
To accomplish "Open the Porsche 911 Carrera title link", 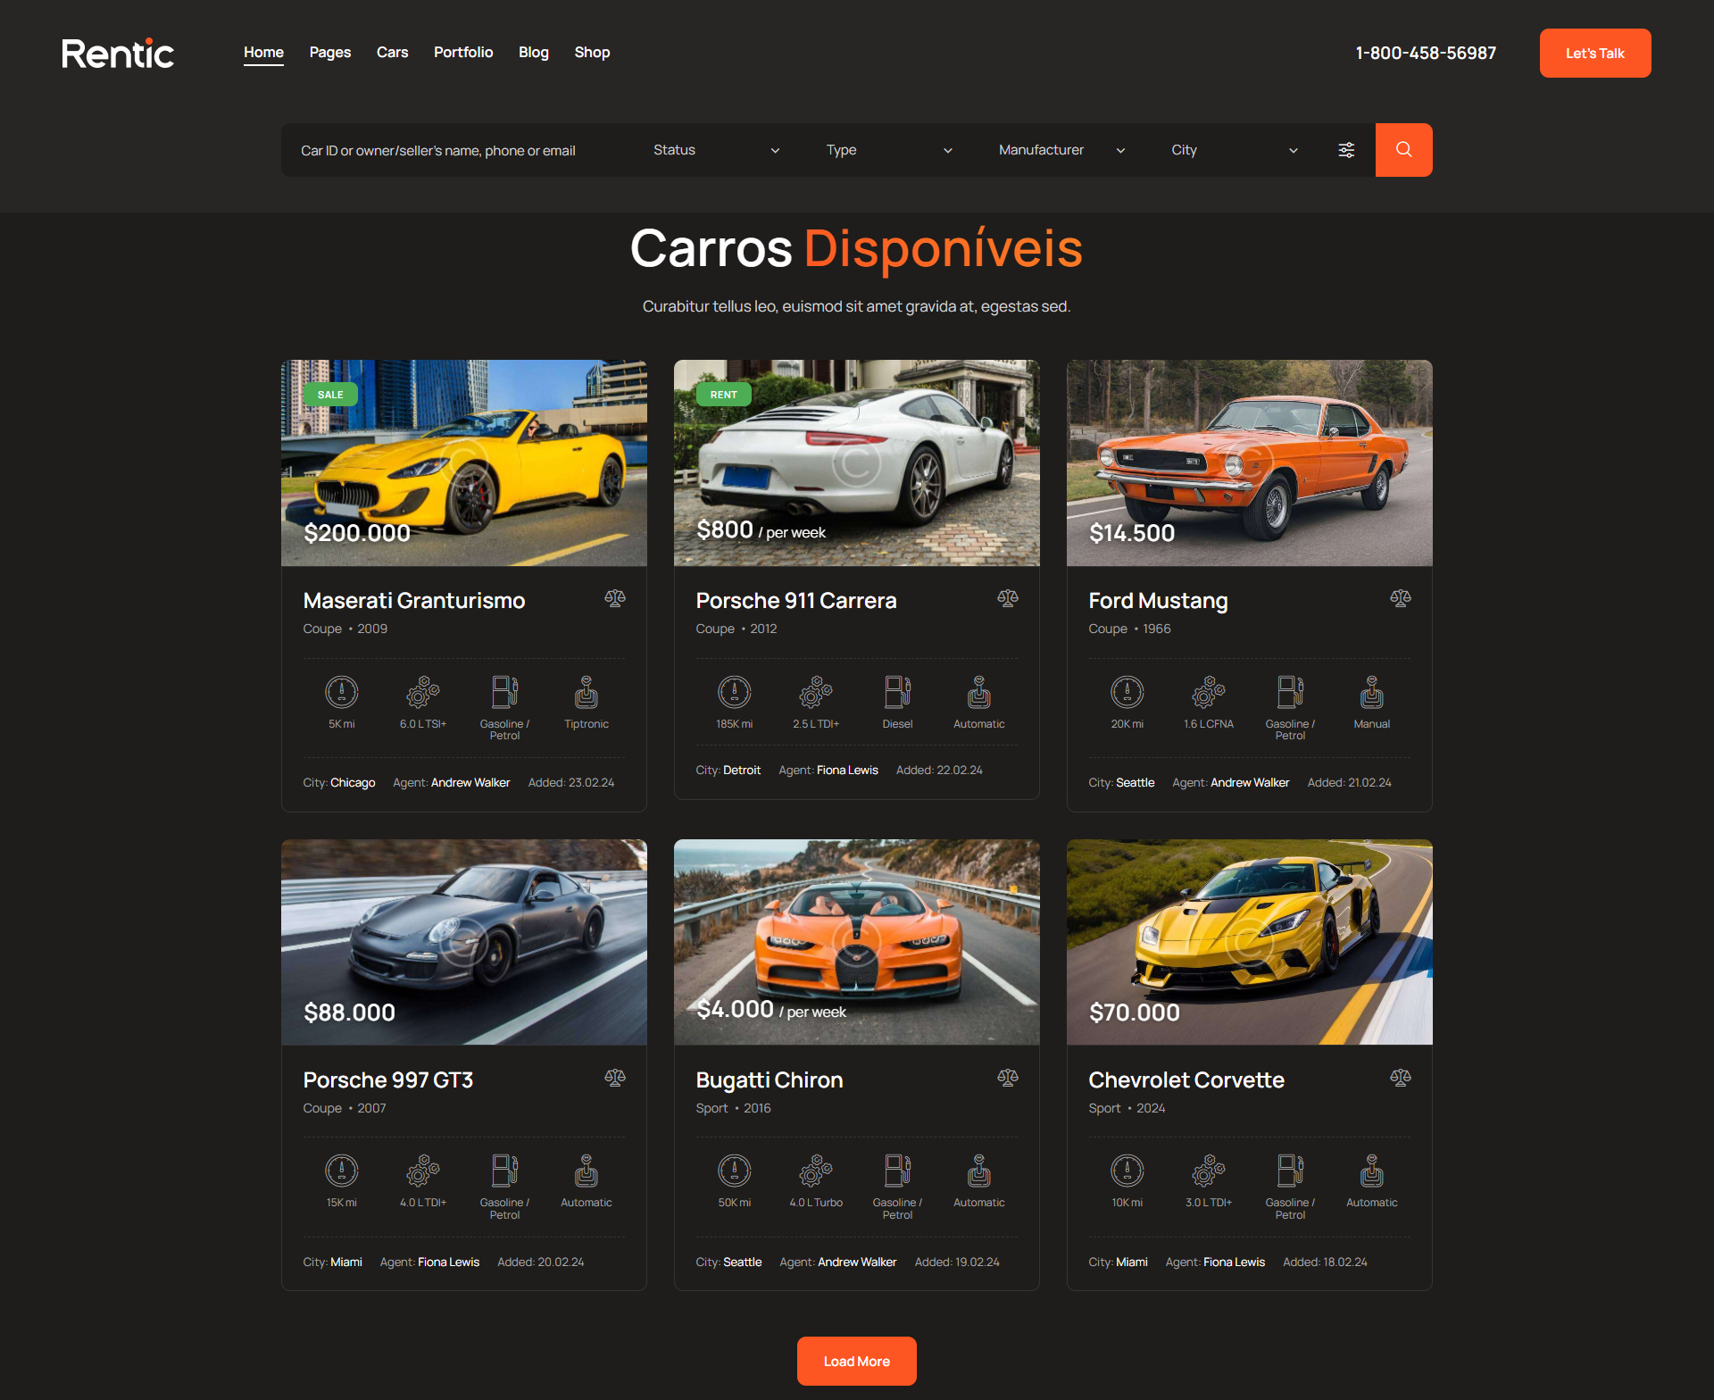I will [796, 601].
